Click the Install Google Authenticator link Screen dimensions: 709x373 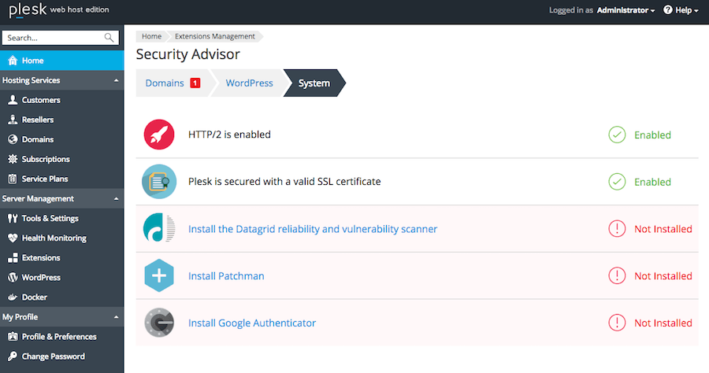(x=252, y=323)
